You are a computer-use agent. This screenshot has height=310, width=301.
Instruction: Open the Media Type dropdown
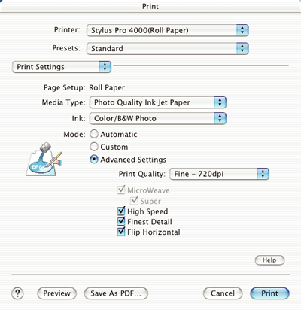[x=158, y=102]
